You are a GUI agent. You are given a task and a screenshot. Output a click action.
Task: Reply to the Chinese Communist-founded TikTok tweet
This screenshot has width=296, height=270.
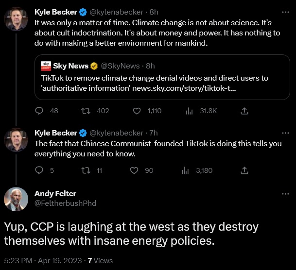pos(40,170)
